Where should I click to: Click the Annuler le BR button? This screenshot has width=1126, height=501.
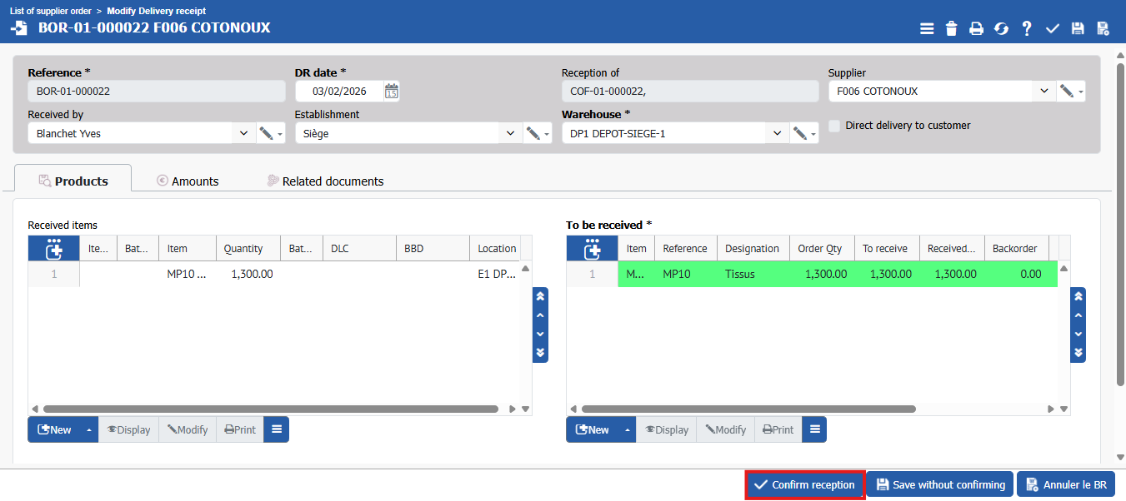(x=1066, y=485)
